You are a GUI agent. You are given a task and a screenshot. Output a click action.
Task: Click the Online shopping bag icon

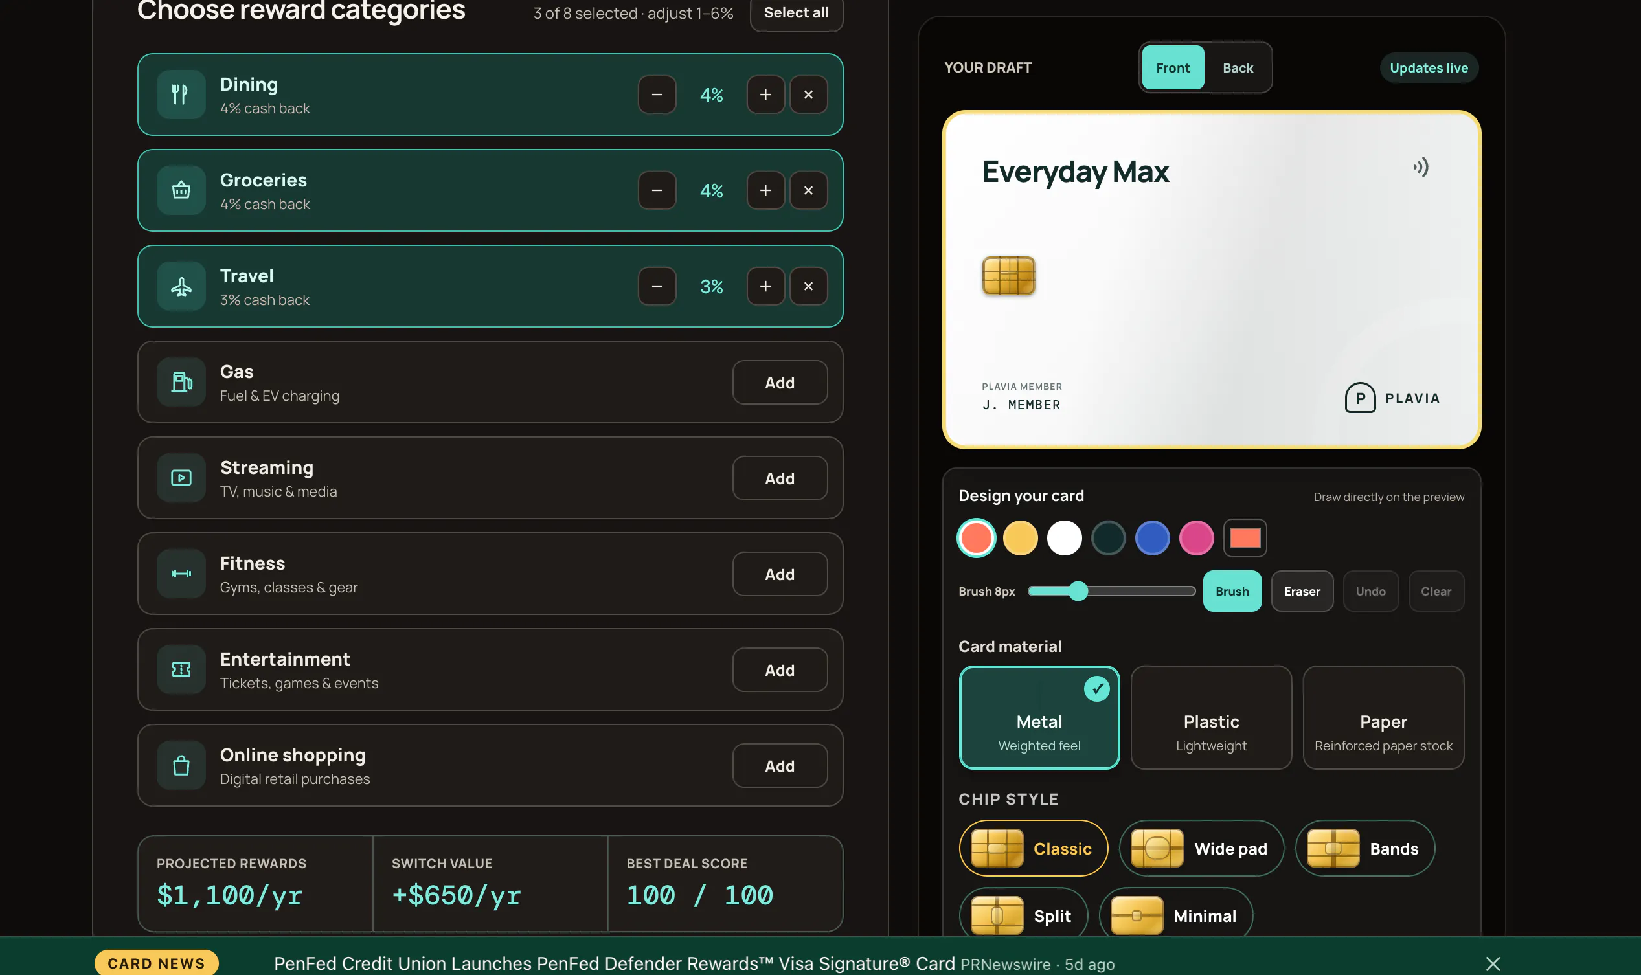pyautogui.click(x=181, y=766)
